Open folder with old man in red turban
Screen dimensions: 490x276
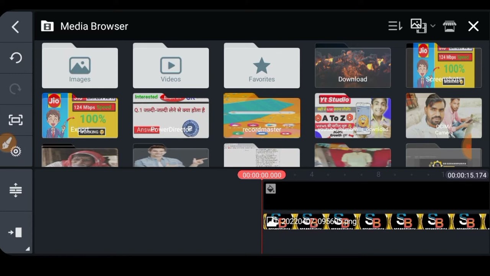click(x=80, y=155)
